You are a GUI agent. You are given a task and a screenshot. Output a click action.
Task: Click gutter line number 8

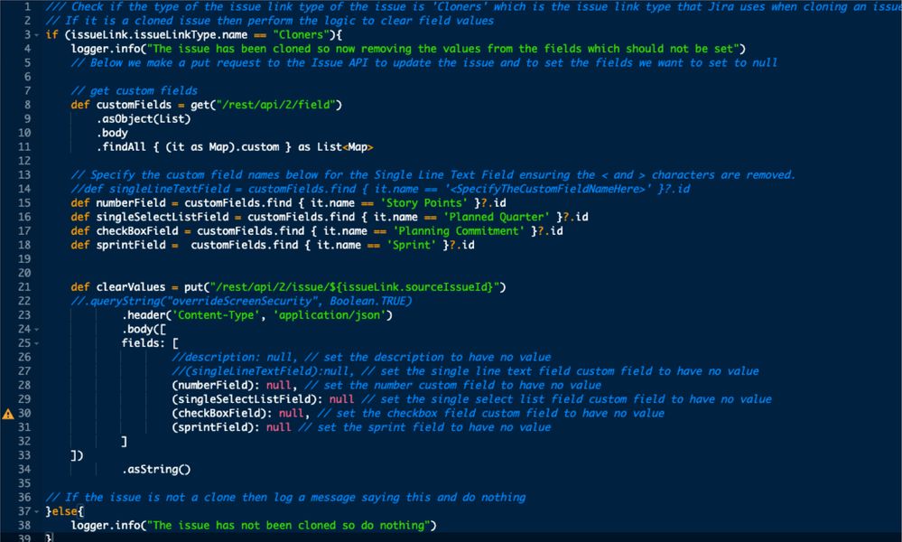[x=27, y=105]
